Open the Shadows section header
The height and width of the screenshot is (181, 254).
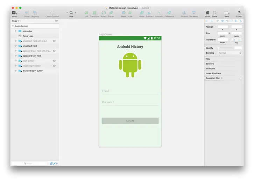pyautogui.click(x=210, y=69)
